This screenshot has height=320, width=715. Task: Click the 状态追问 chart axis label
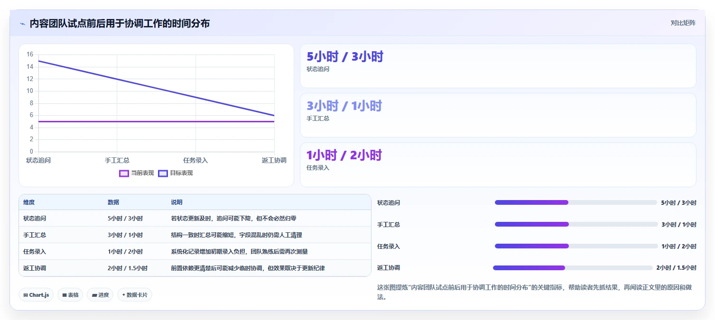[x=38, y=160]
